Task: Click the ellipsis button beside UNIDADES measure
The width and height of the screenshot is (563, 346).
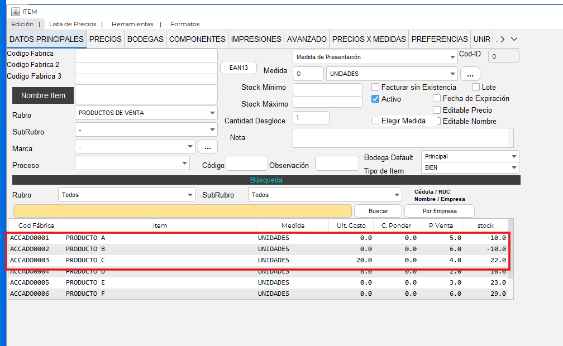Action: click(470, 74)
